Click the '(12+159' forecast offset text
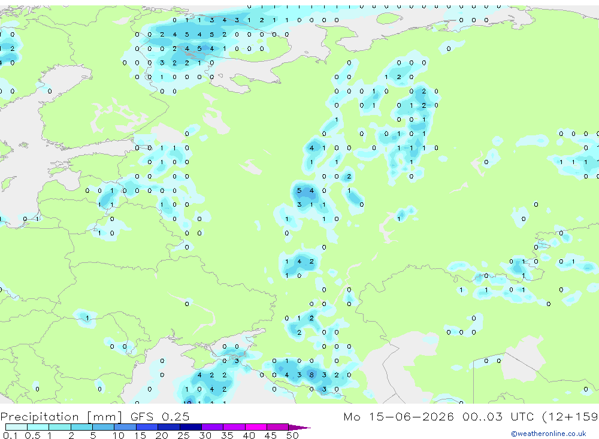Viewport: 599px width, 439px height. (570, 417)
